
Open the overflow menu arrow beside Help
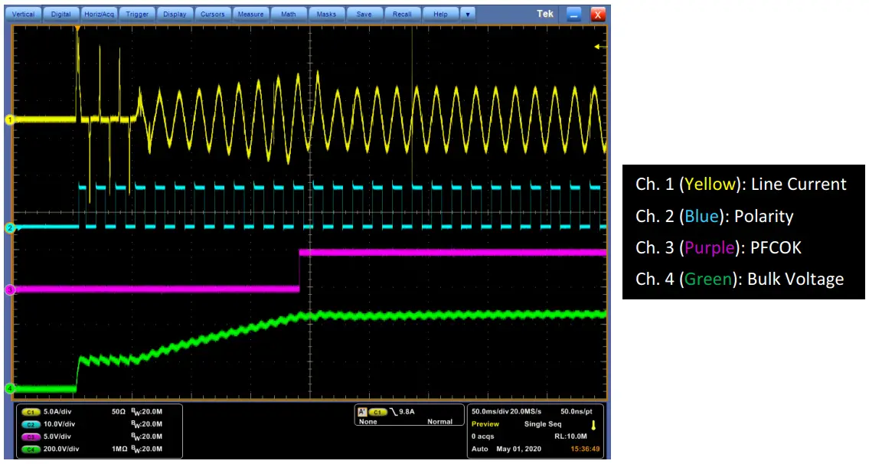(468, 14)
